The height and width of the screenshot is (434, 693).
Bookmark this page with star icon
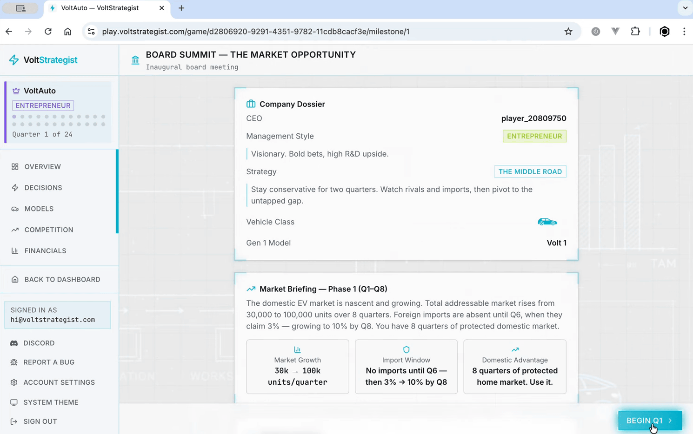[x=568, y=32]
